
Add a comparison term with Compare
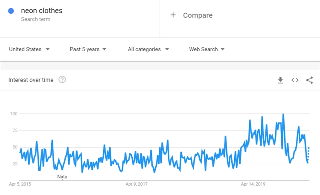[198, 15]
